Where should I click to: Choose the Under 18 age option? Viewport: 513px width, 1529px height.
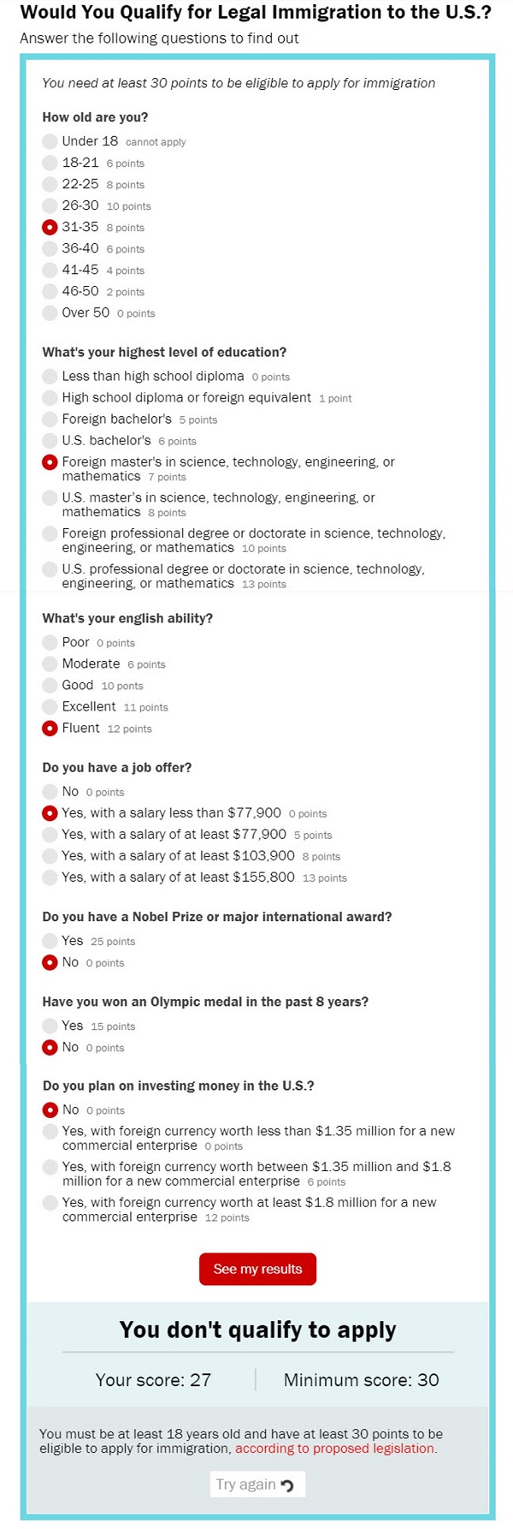[50, 141]
